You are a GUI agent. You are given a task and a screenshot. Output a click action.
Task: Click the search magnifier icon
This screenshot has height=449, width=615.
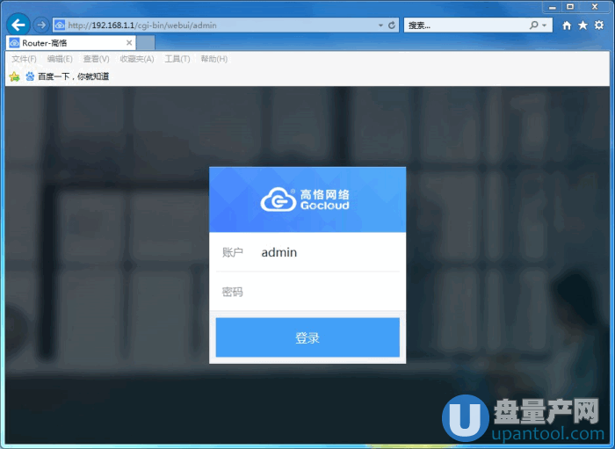click(x=533, y=25)
